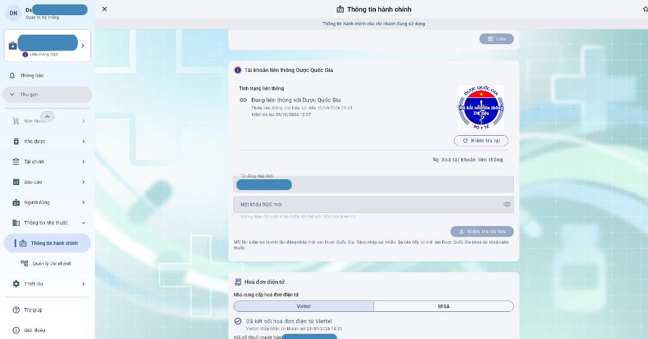Open branch selector chevron arrow
This screenshot has height=339, width=648.
tap(83, 45)
